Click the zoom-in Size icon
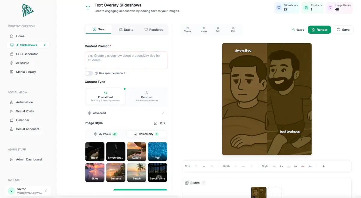Image resolution: width=361 pixels, height=198 pixels. pyautogui.click(x=212, y=166)
